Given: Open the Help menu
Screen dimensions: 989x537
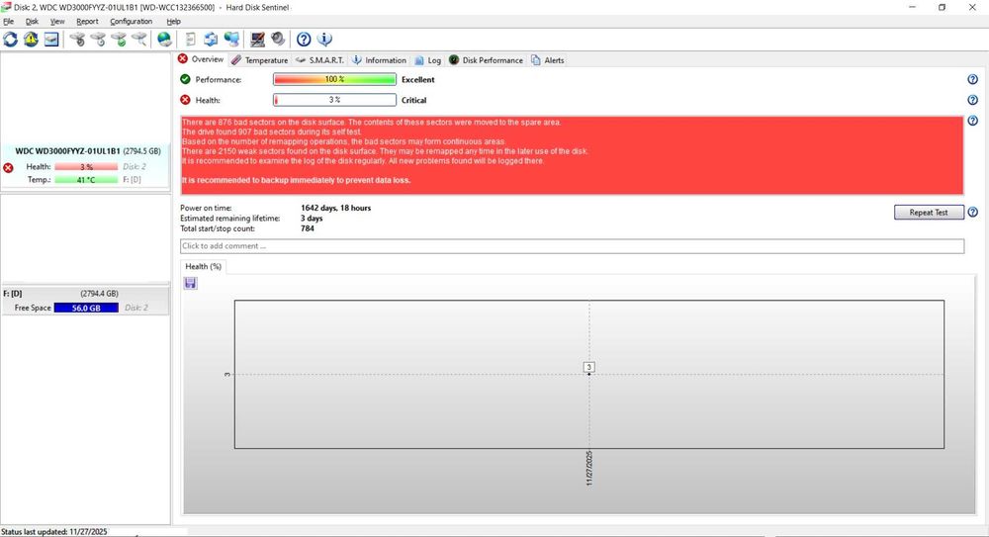Looking at the screenshot, I should (x=173, y=22).
